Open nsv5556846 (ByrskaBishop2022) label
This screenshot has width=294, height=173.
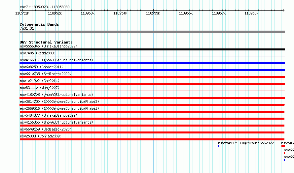[49, 46]
